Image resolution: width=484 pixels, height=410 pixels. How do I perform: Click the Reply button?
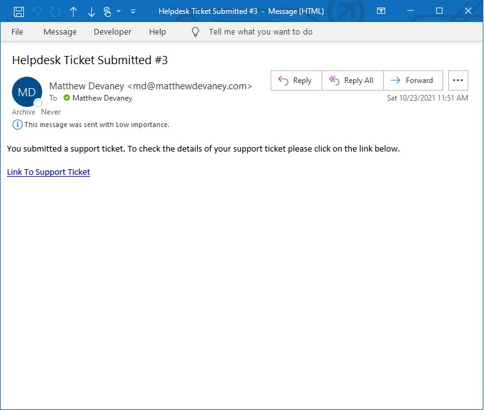point(296,80)
